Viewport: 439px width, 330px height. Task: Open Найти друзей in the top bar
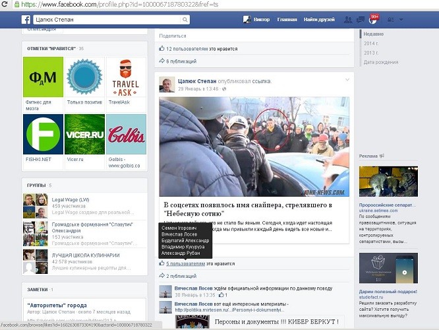click(320, 20)
